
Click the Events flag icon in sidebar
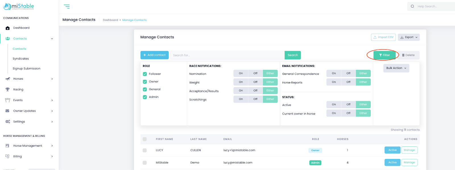tap(8, 100)
